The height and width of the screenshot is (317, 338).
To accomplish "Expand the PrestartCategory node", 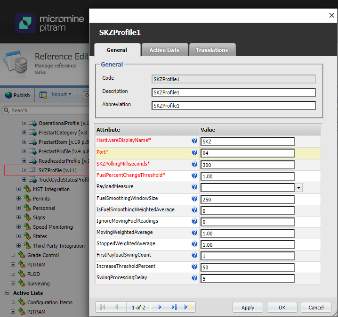I will point(24,133).
